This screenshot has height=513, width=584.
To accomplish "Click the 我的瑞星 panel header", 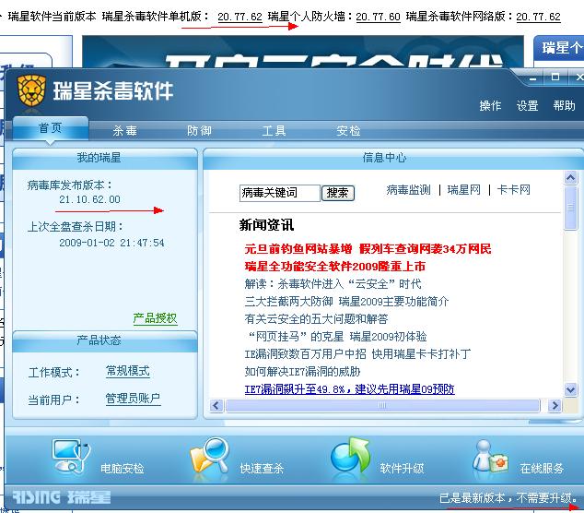I will 105,158.
